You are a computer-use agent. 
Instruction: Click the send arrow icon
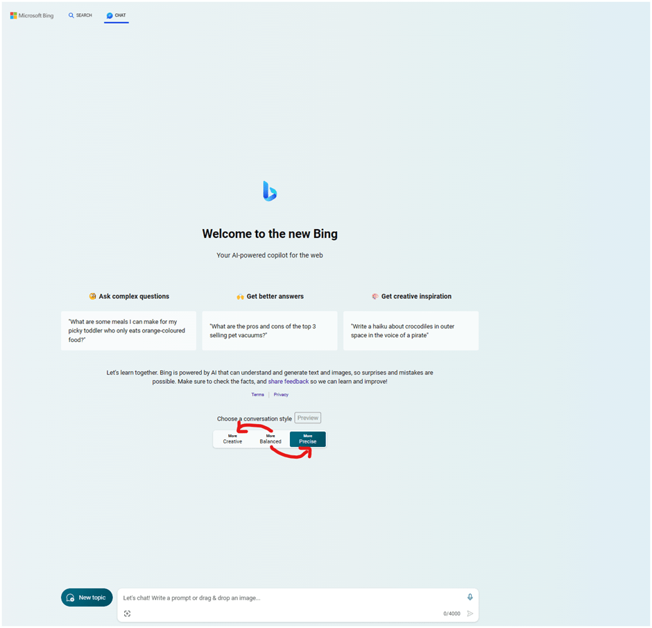point(470,613)
